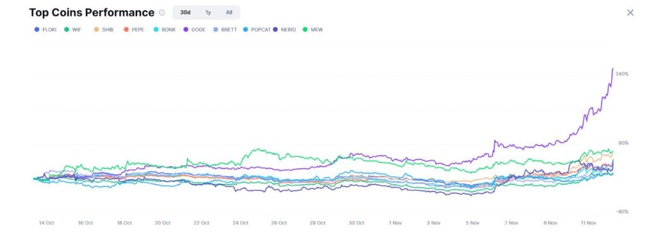Image resolution: width=647 pixels, height=244 pixels.
Task: Toggle the SHIB series in legend
Action: [104, 30]
